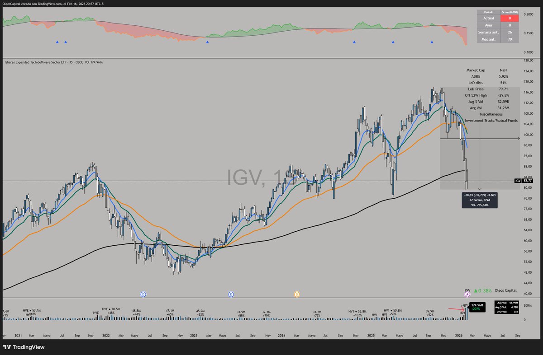543x355 pixels.
Task: Click the dividend D marker in mid-2022
Action: pyautogui.click(x=143, y=294)
